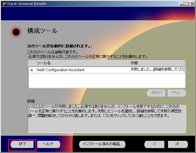
Task: Click the Oracle installer title bar icon
Action: 4,4
